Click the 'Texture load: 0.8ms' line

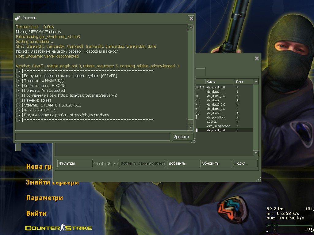tap(35, 27)
